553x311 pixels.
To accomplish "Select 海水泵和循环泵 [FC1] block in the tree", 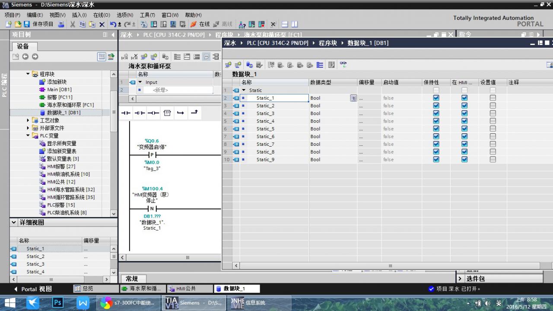I will (66, 105).
